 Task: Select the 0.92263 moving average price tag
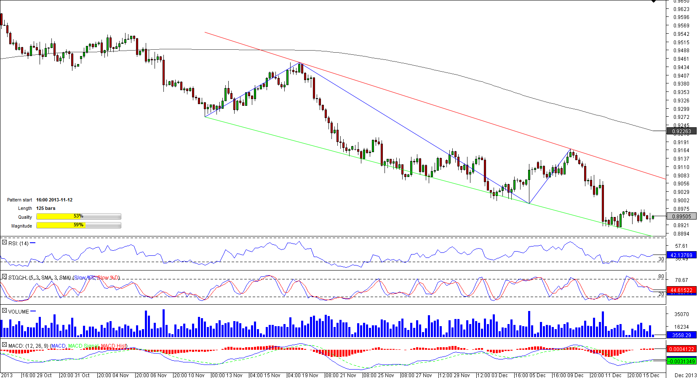tap(681, 131)
